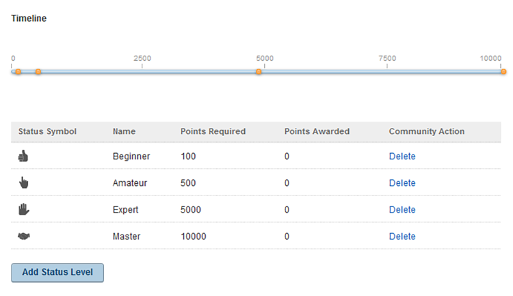Delete the Amateur status level

click(x=402, y=183)
